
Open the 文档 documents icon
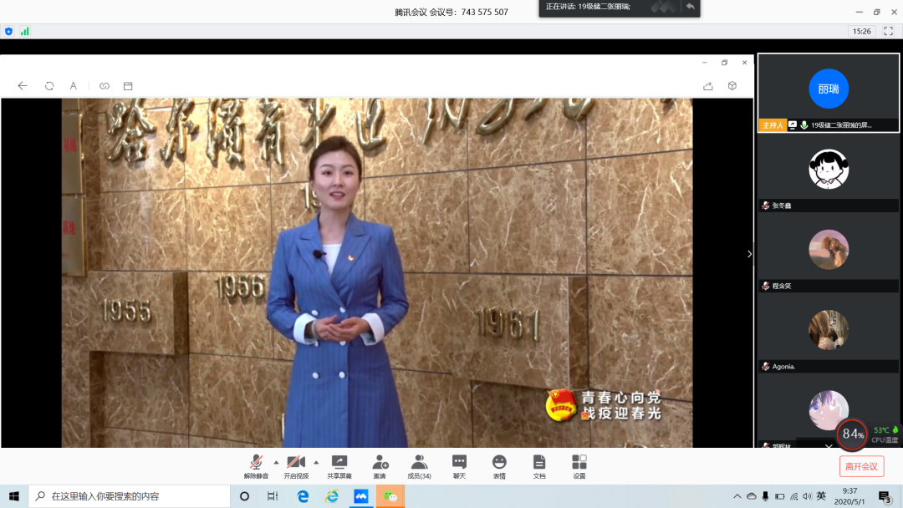[x=539, y=465]
